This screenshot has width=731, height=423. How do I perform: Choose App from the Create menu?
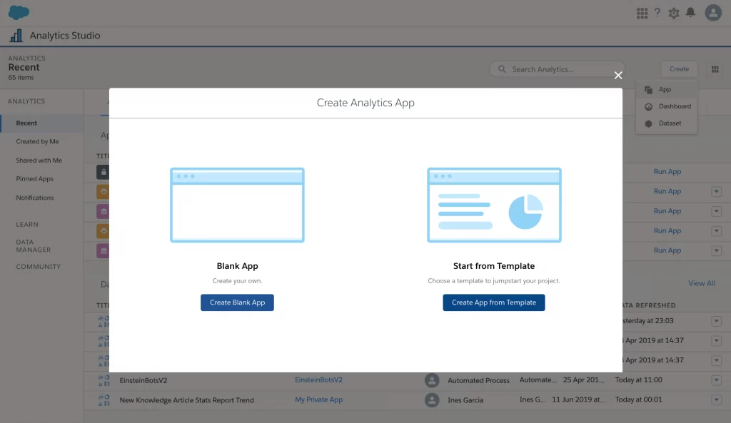(x=667, y=89)
